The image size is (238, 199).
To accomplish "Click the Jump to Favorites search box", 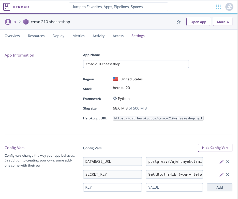I will (x=118, y=7).
